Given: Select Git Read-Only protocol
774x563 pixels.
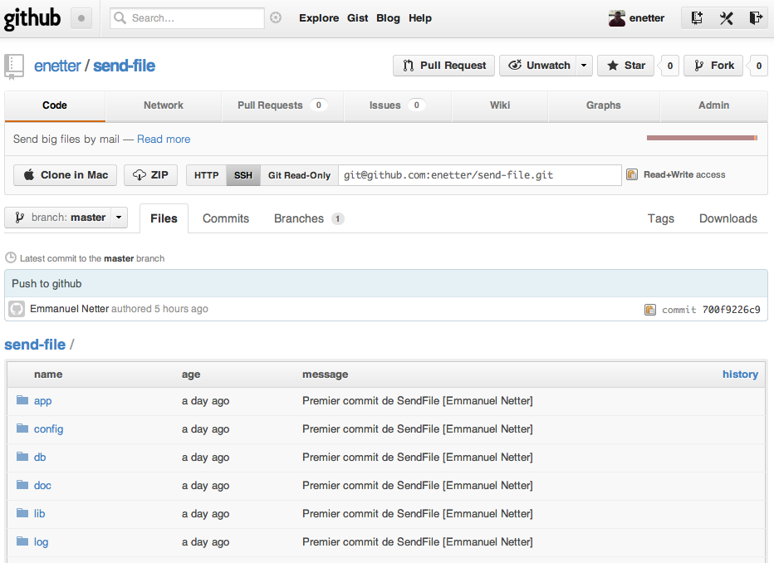Looking at the screenshot, I should (299, 175).
